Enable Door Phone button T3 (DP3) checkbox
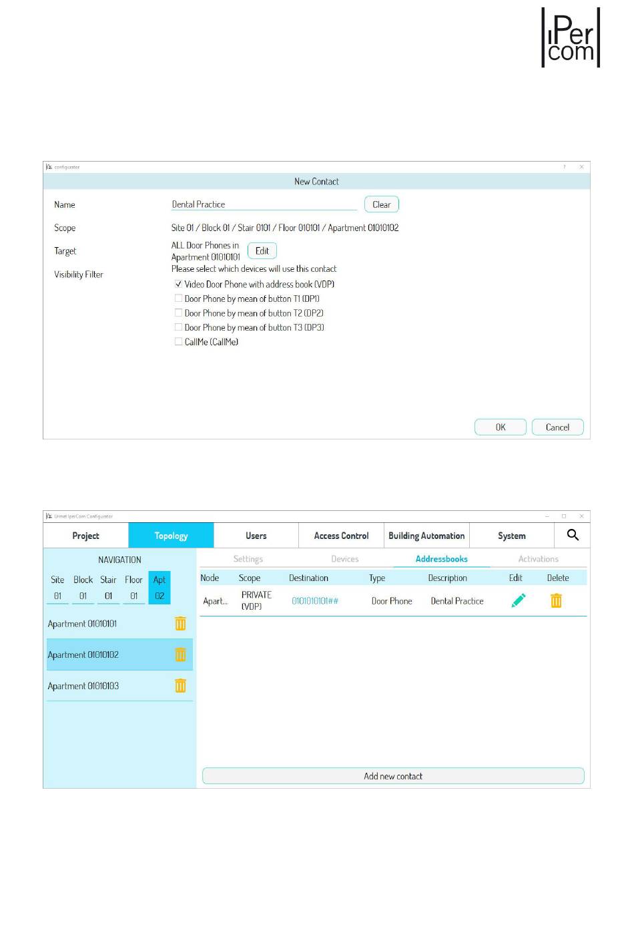Screen dimensions: 634x933 [x=178, y=327]
